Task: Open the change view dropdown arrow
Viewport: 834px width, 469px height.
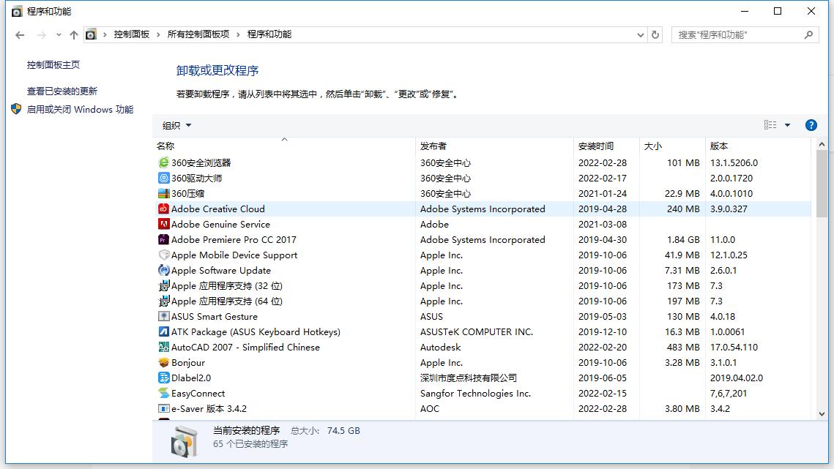Action: (789, 124)
